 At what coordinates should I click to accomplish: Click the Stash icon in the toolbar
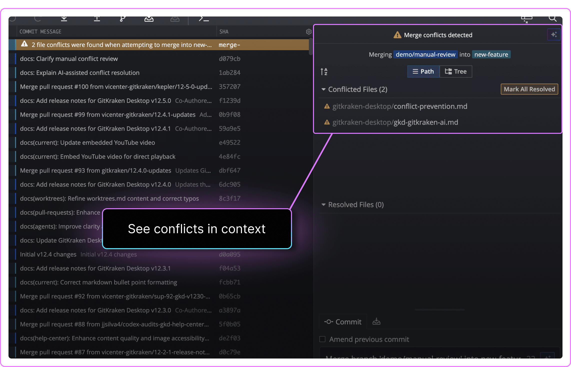149,19
